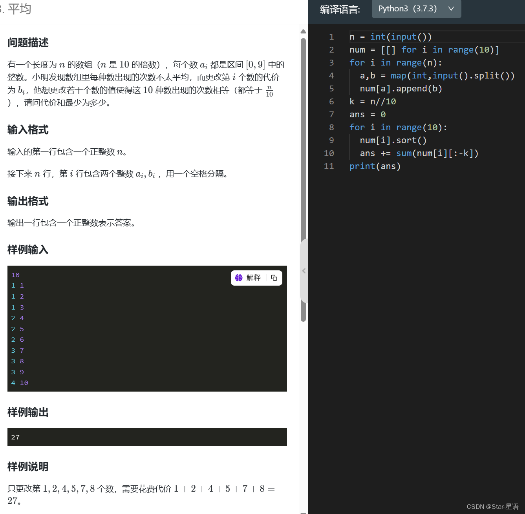The image size is (525, 514).
Task: Click the 解释 explain button label
Action: point(254,278)
